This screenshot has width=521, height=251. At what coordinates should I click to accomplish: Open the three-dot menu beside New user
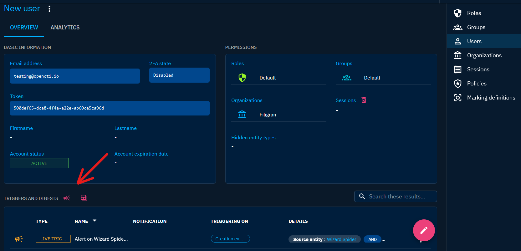point(49,9)
